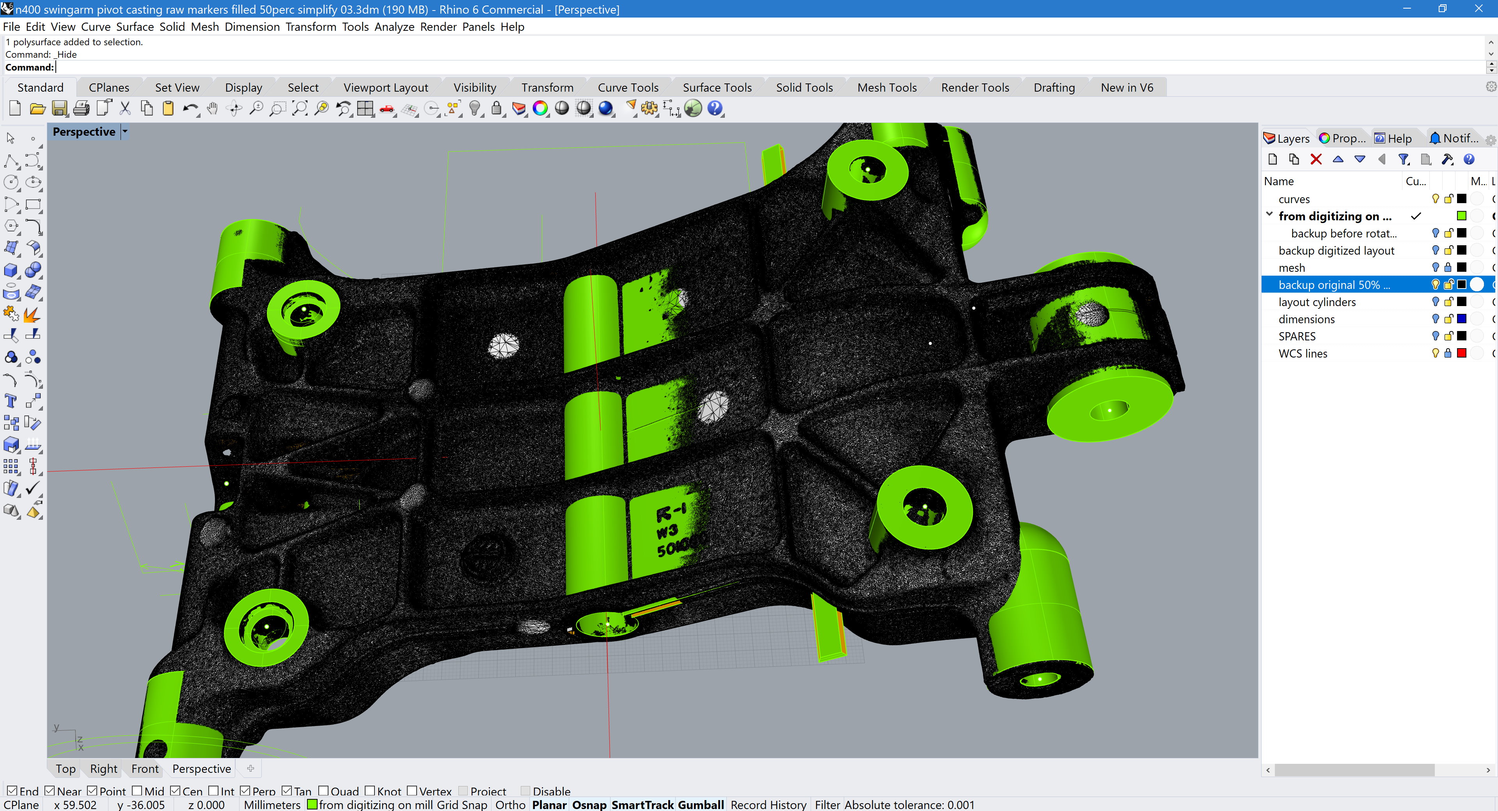The height and width of the screenshot is (811, 1498).
Task: Toggle the Point osnap checkbox
Action: point(92,791)
